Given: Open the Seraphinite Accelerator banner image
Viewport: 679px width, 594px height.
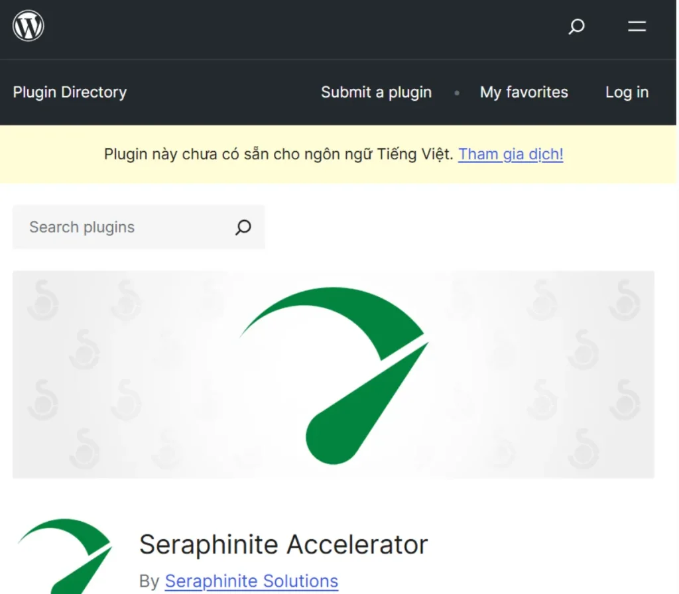Looking at the screenshot, I should [334, 375].
